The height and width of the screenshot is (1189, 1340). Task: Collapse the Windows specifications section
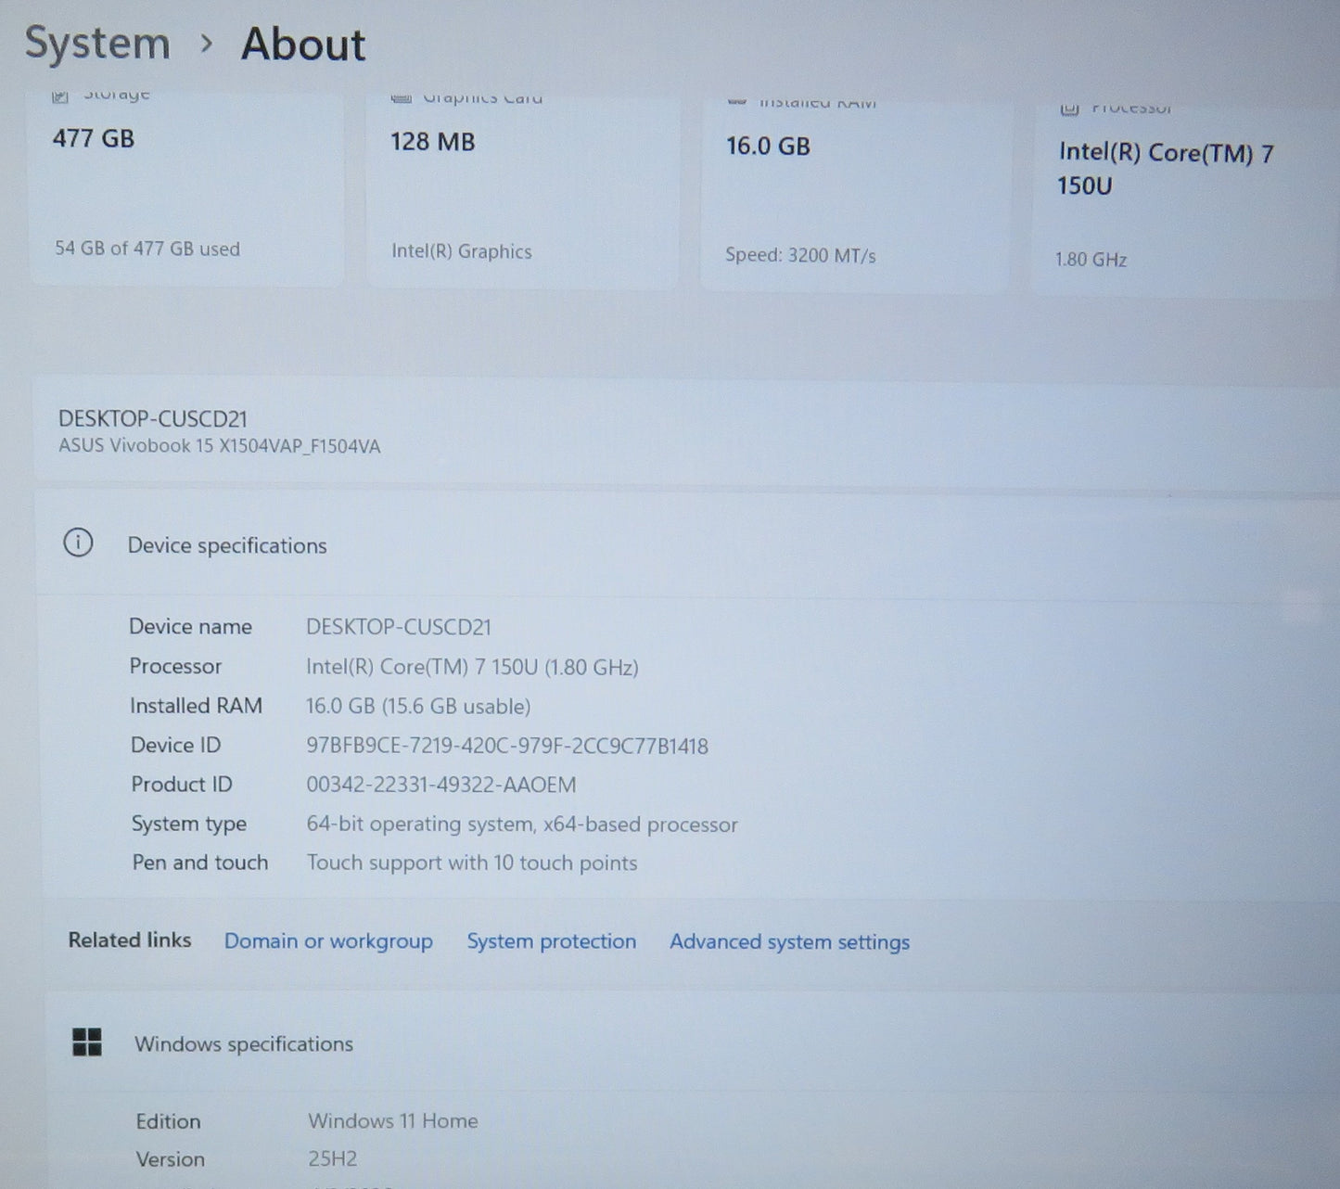pyautogui.click(x=244, y=1043)
